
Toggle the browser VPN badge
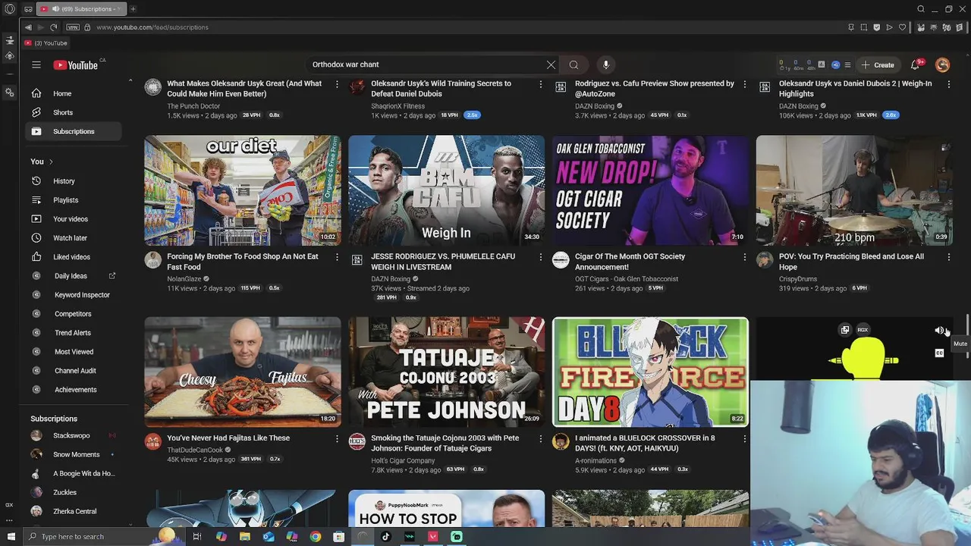pyautogui.click(x=71, y=27)
